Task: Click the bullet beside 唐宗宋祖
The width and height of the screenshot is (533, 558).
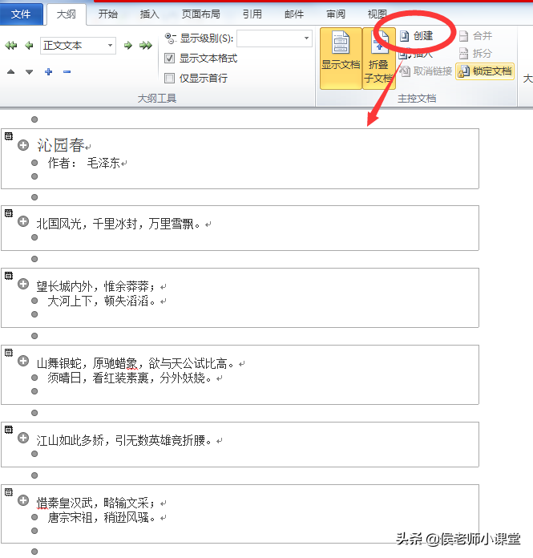Action: 34,517
